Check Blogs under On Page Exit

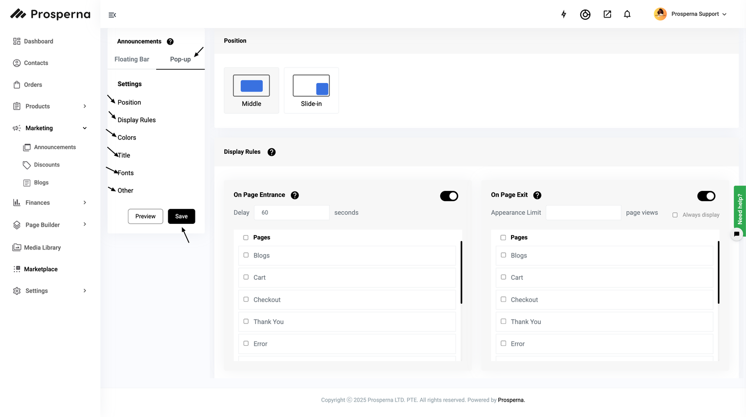[x=503, y=255]
